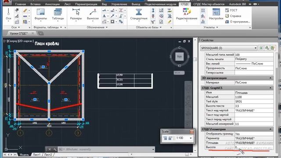Click second scale icon in Scale toolbar
The width and height of the screenshot is (281, 158).
pos(170,138)
